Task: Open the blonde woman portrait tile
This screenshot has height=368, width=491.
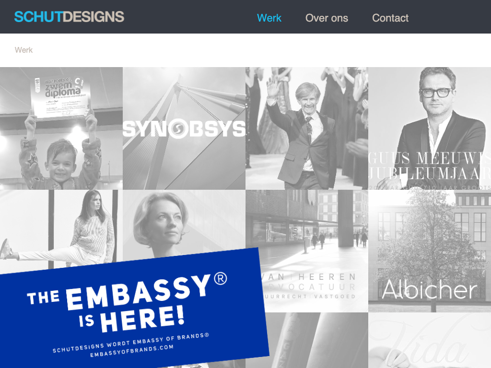Action: (184, 224)
